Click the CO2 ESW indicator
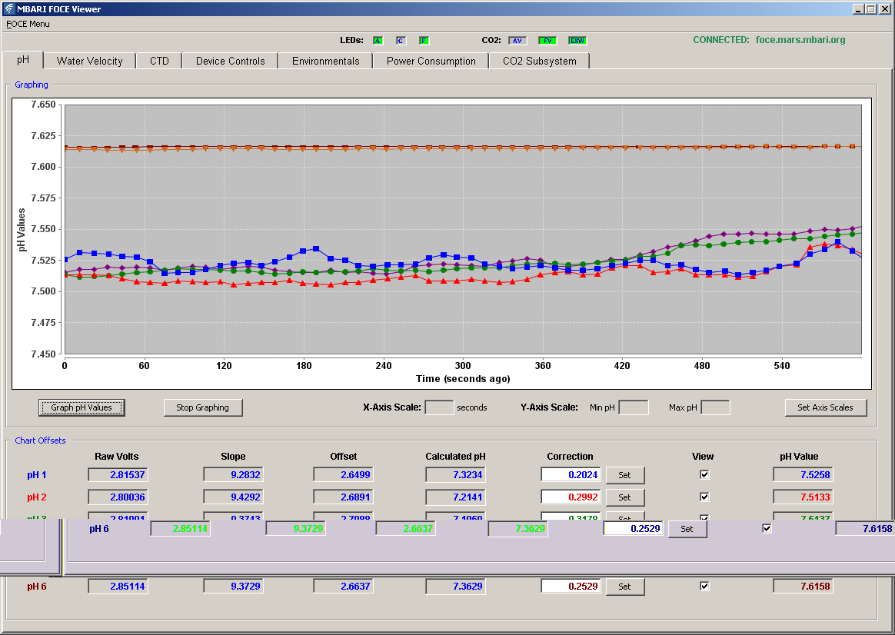The height and width of the screenshot is (635, 895). (x=577, y=41)
